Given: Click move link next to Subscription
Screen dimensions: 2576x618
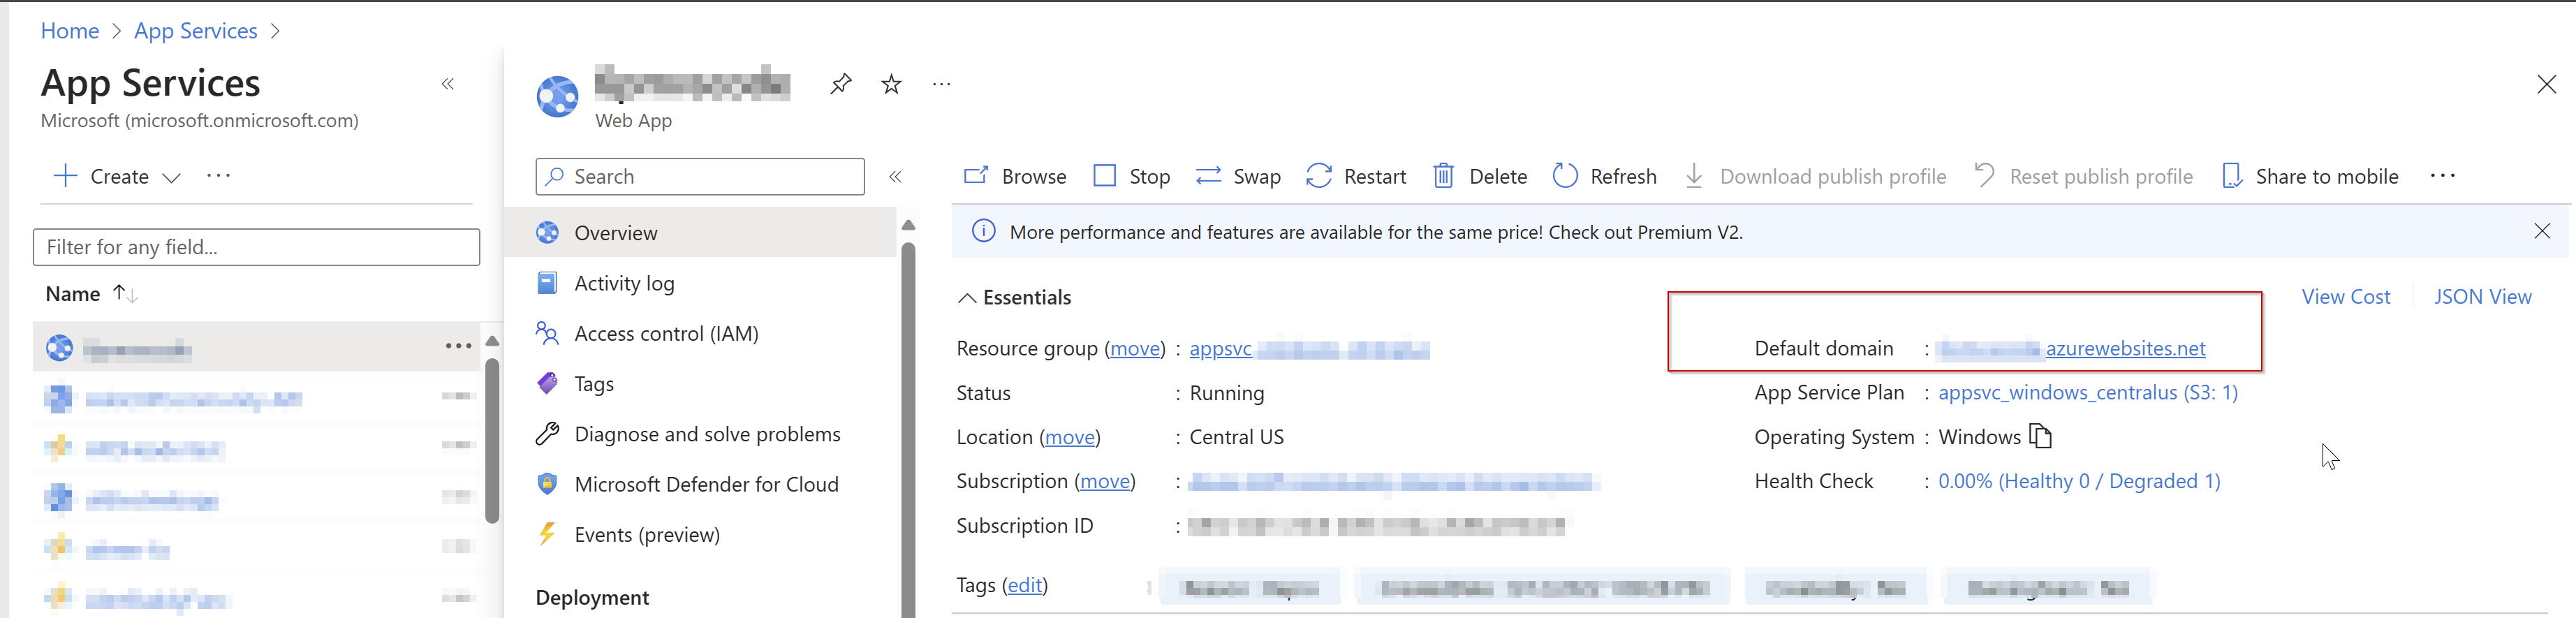Looking at the screenshot, I should click(1105, 481).
